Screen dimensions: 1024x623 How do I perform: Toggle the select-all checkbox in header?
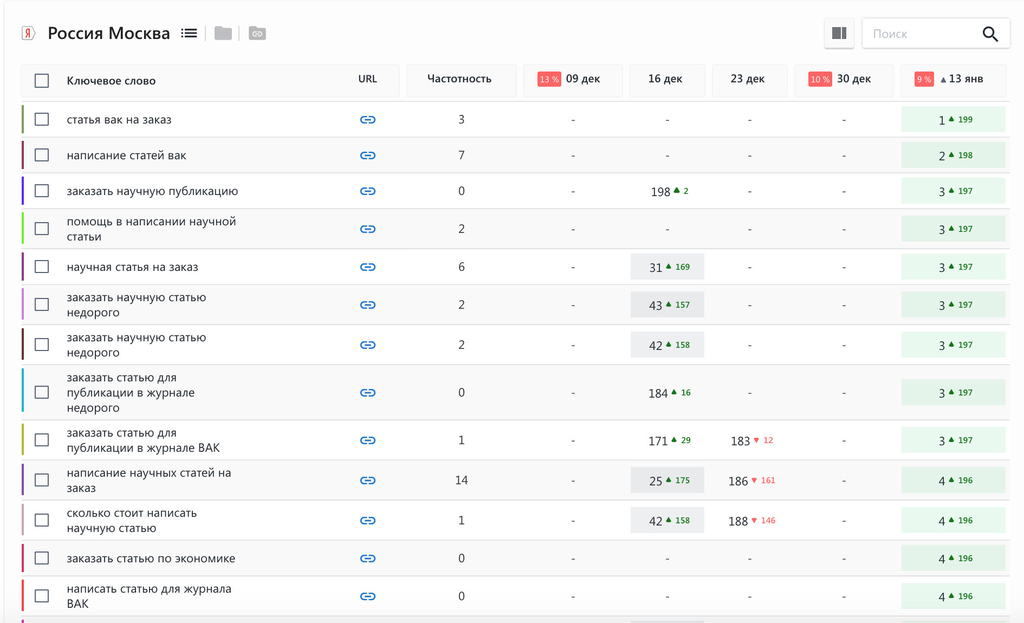42,81
